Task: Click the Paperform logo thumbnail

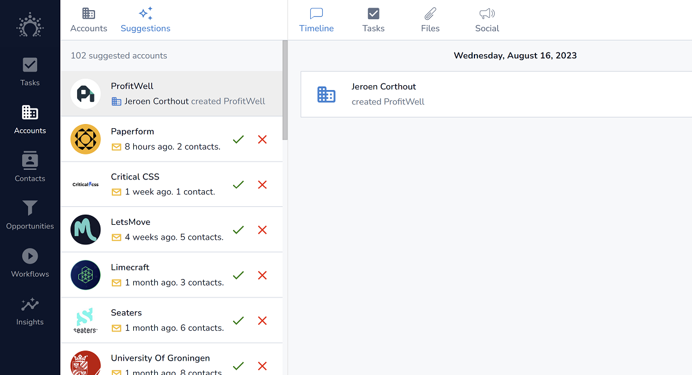Action: [85, 139]
